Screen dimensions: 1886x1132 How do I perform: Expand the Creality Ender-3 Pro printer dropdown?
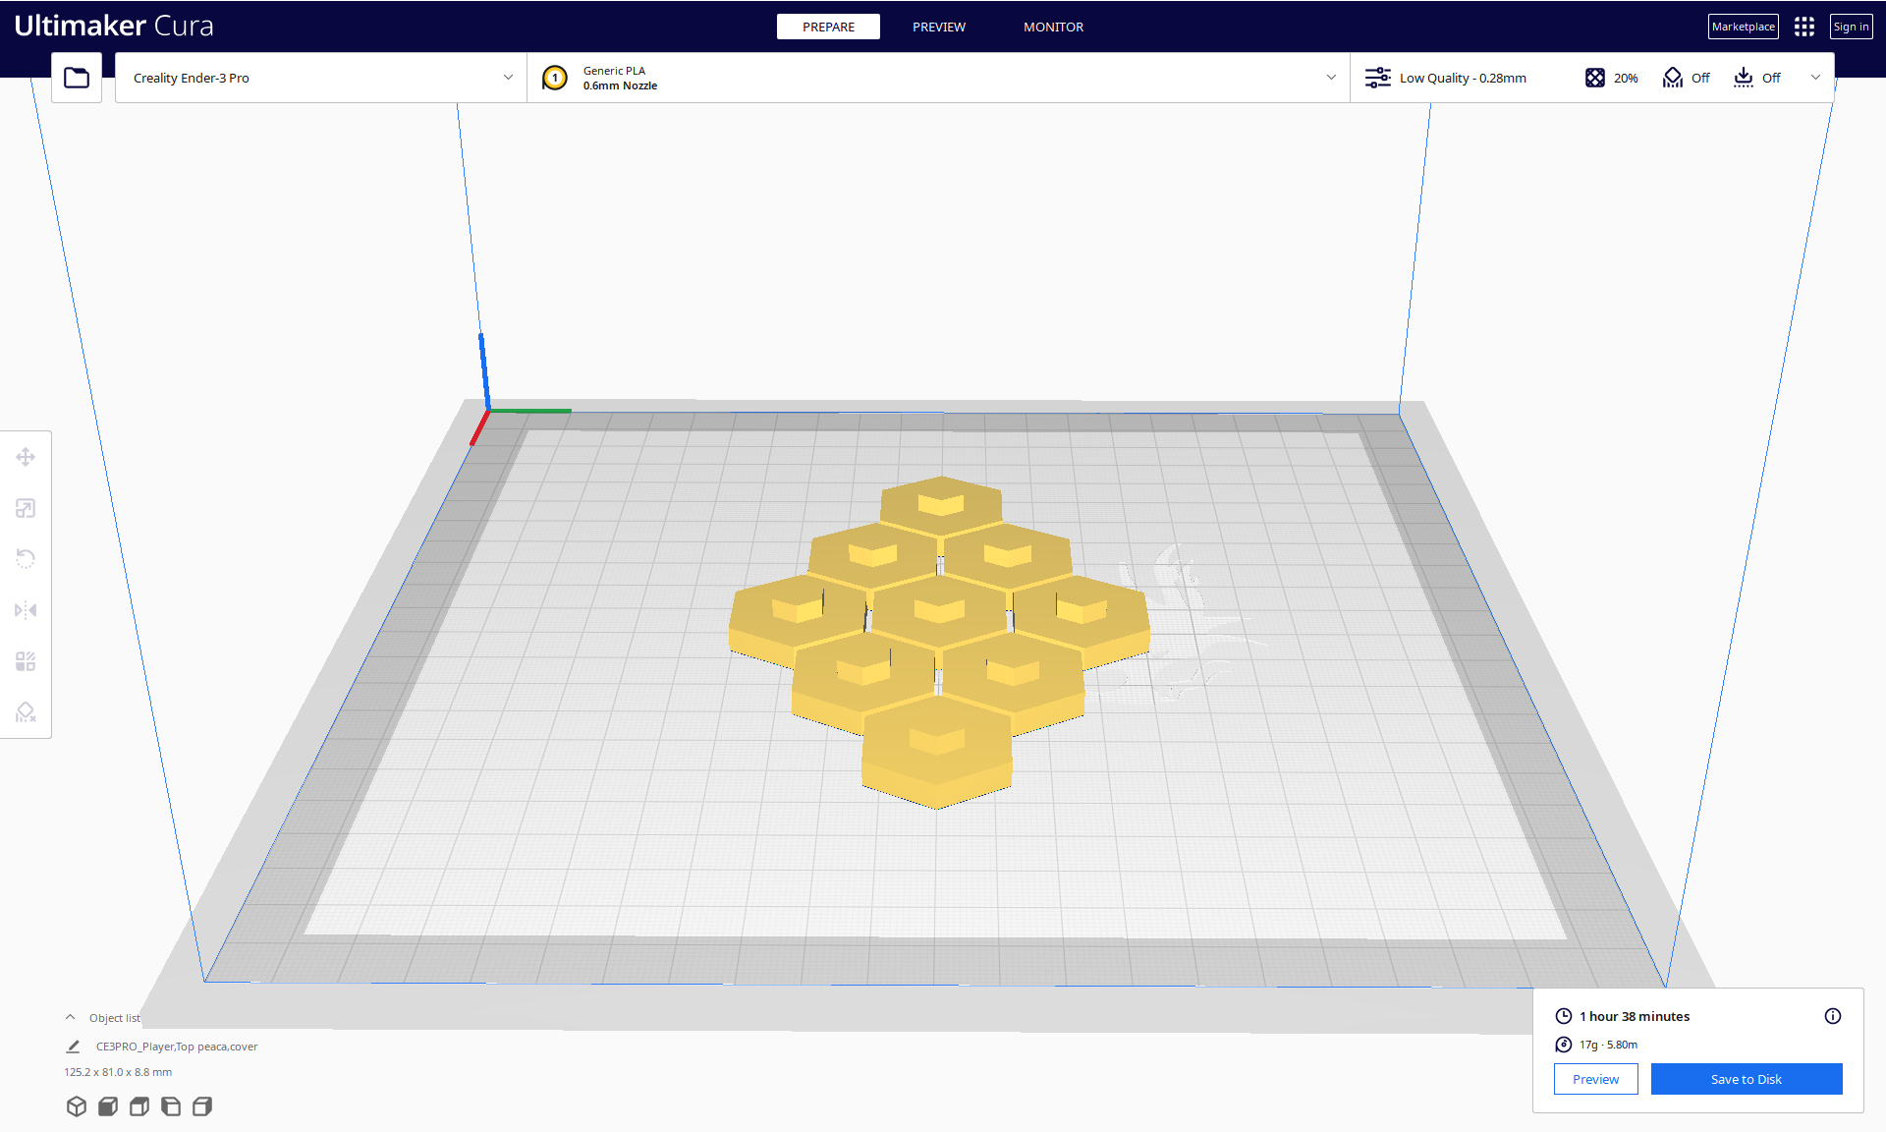tap(320, 78)
